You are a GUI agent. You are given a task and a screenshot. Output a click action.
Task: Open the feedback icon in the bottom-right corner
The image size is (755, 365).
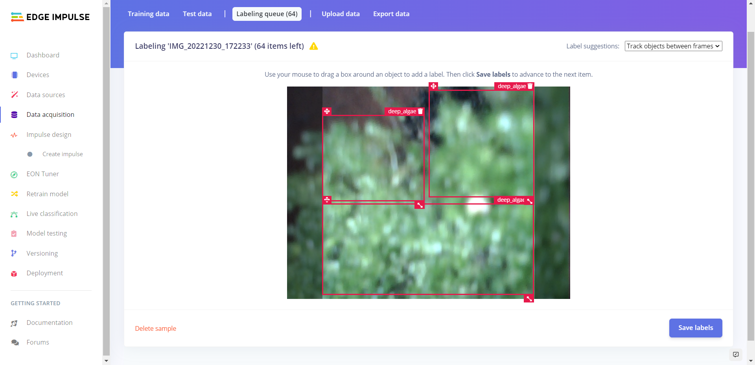coord(736,354)
